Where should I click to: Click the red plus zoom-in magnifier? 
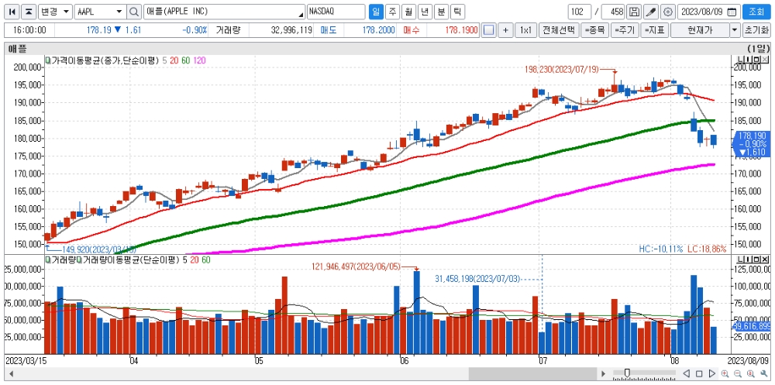point(725,374)
